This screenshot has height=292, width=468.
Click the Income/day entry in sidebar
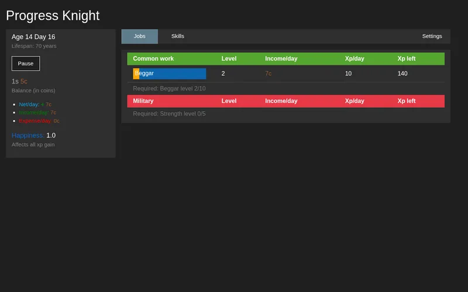[37, 112]
